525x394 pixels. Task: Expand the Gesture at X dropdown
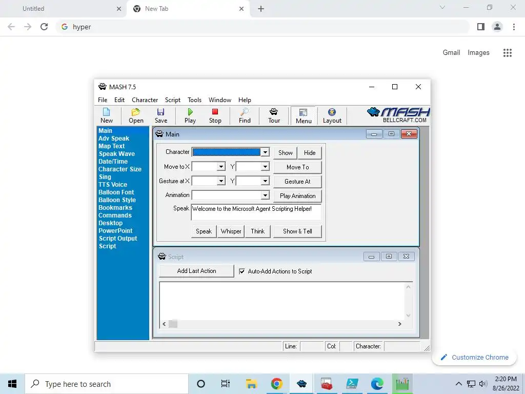(x=221, y=181)
